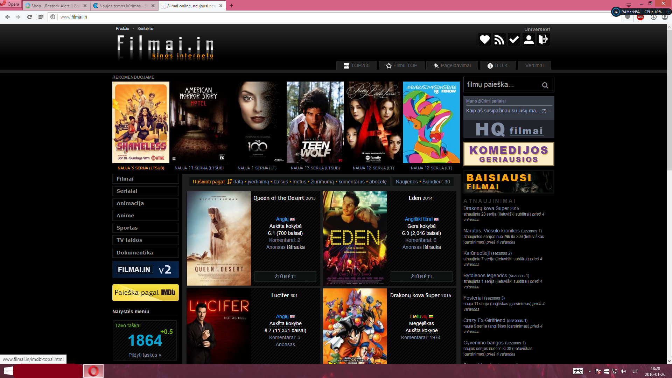Sort by abėcėlę

coord(378,182)
